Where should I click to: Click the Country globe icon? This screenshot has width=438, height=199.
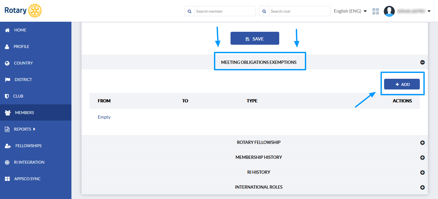[7, 63]
